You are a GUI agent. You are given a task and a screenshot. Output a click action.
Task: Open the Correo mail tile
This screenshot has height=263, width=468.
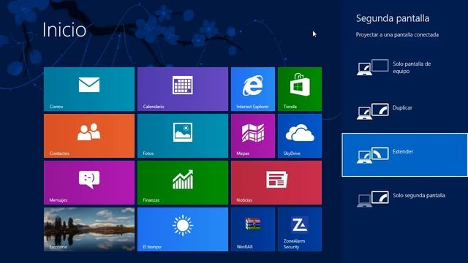click(x=89, y=89)
